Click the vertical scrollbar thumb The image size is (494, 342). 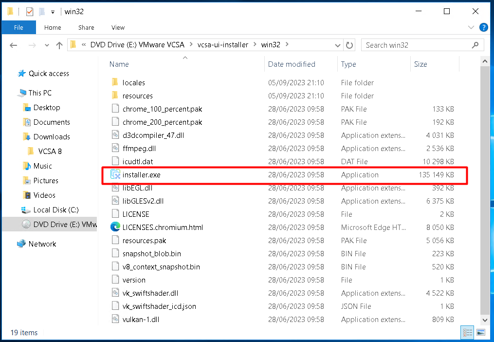485,190
